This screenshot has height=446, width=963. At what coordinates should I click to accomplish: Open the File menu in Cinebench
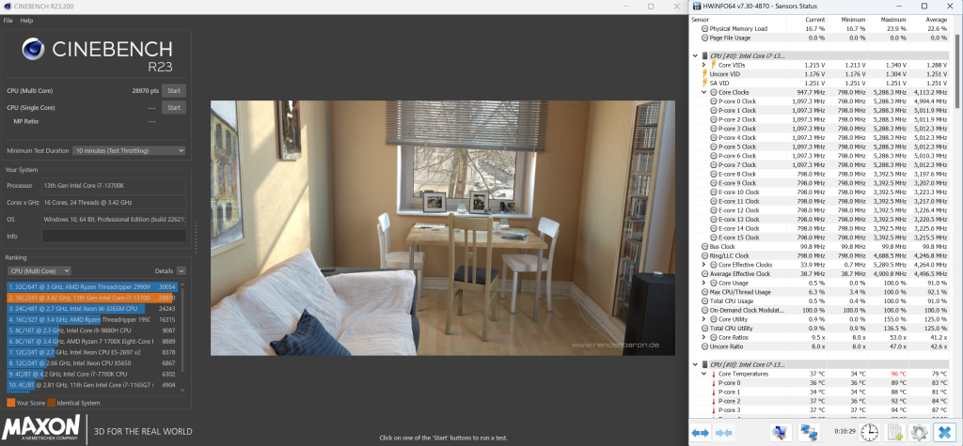pos(8,20)
